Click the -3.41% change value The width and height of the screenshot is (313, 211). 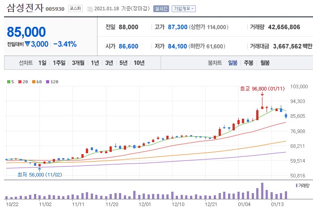pyautogui.click(x=65, y=44)
